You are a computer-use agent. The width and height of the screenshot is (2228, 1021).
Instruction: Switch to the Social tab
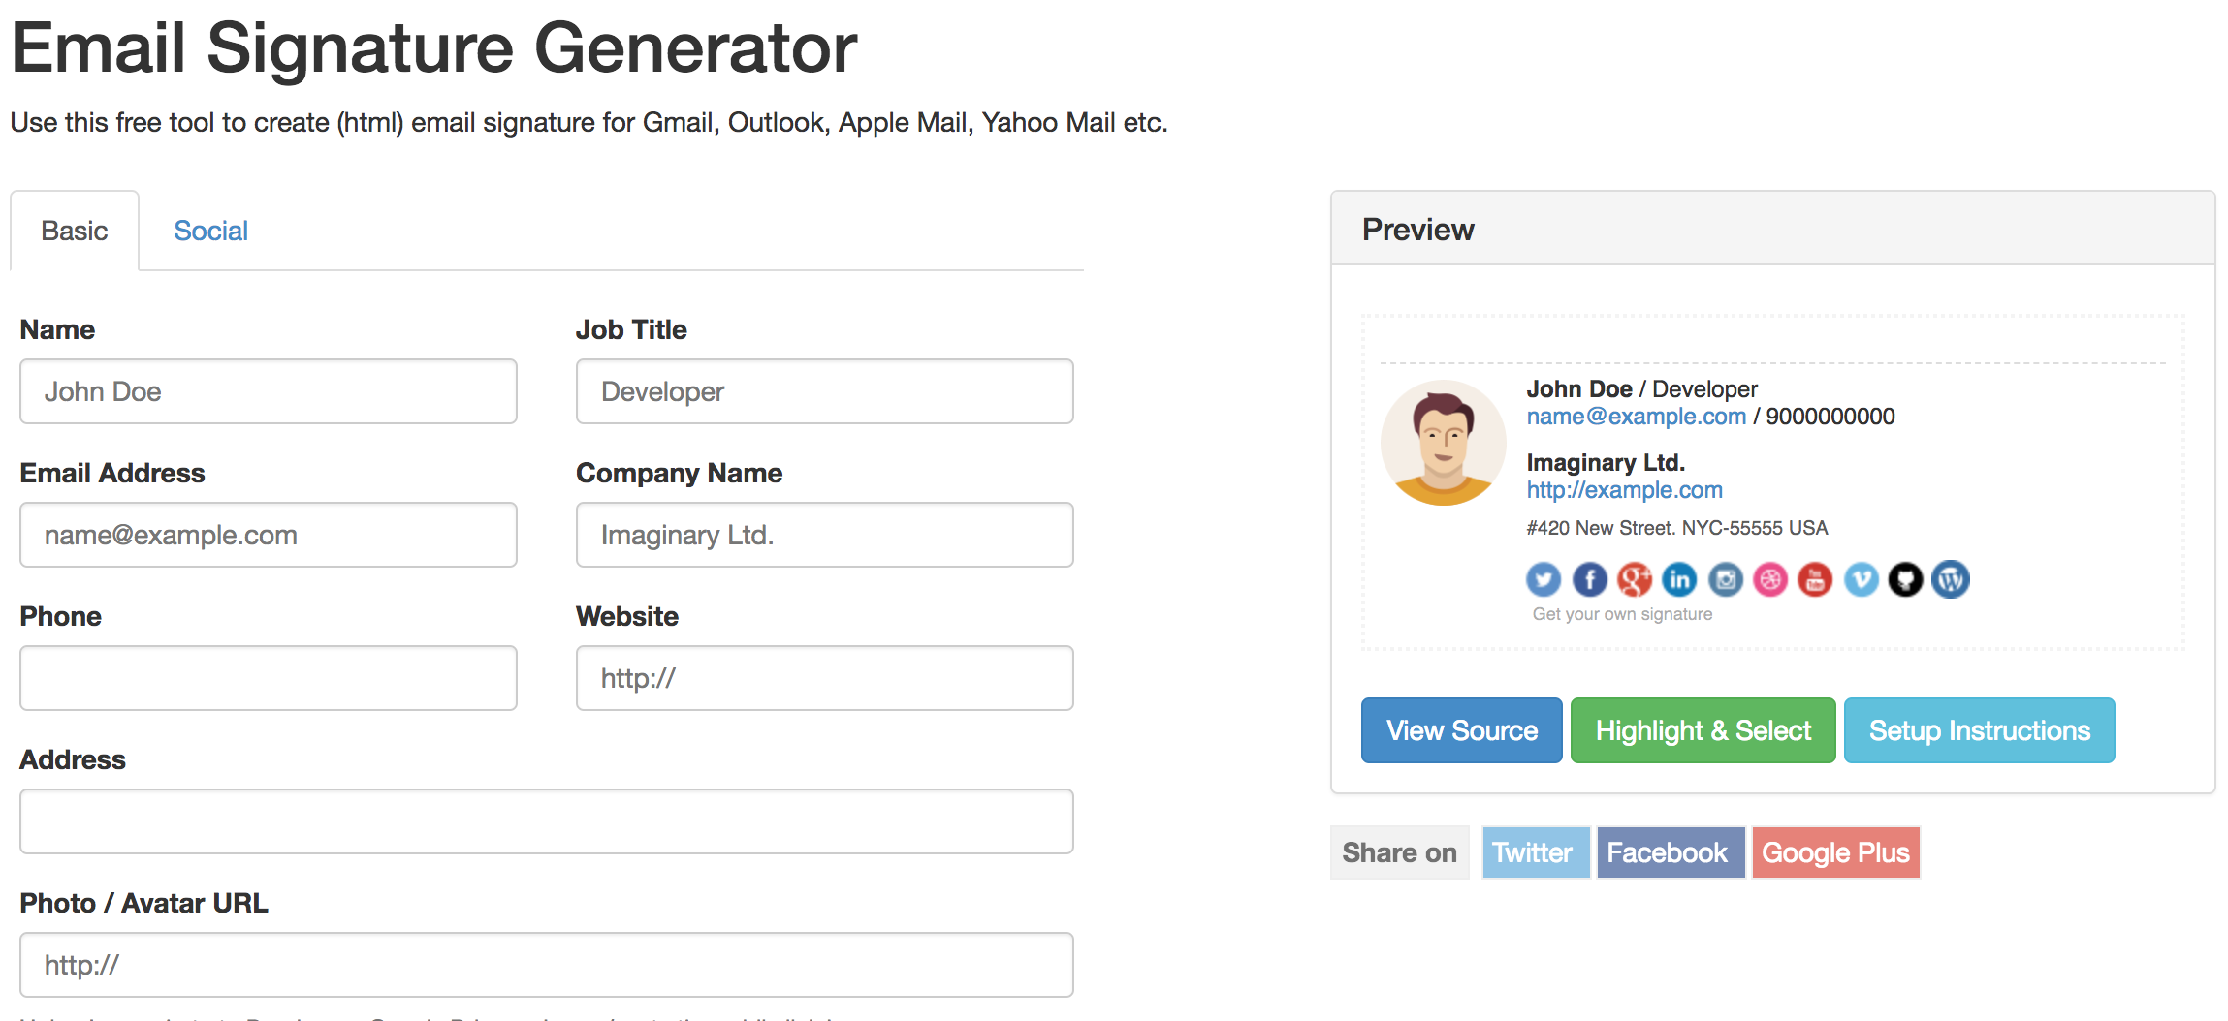pos(210,231)
